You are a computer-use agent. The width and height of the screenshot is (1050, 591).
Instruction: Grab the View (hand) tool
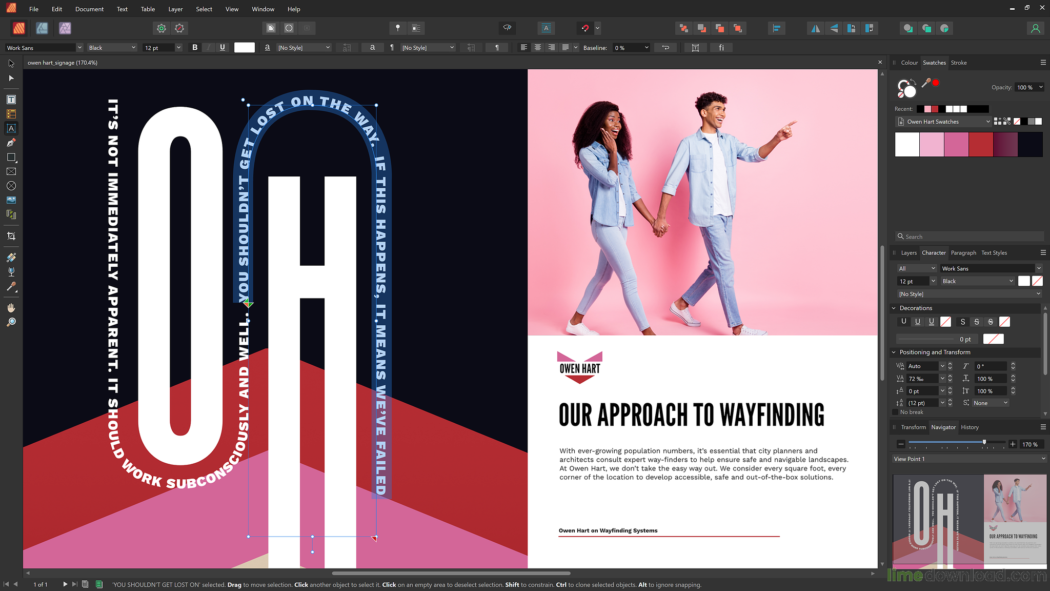(x=11, y=307)
